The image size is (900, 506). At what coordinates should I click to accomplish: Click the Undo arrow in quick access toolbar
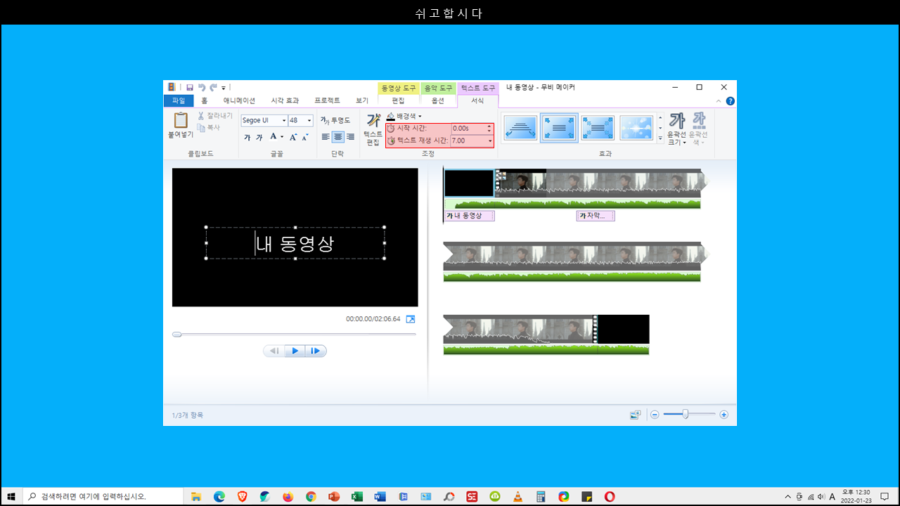(x=202, y=88)
